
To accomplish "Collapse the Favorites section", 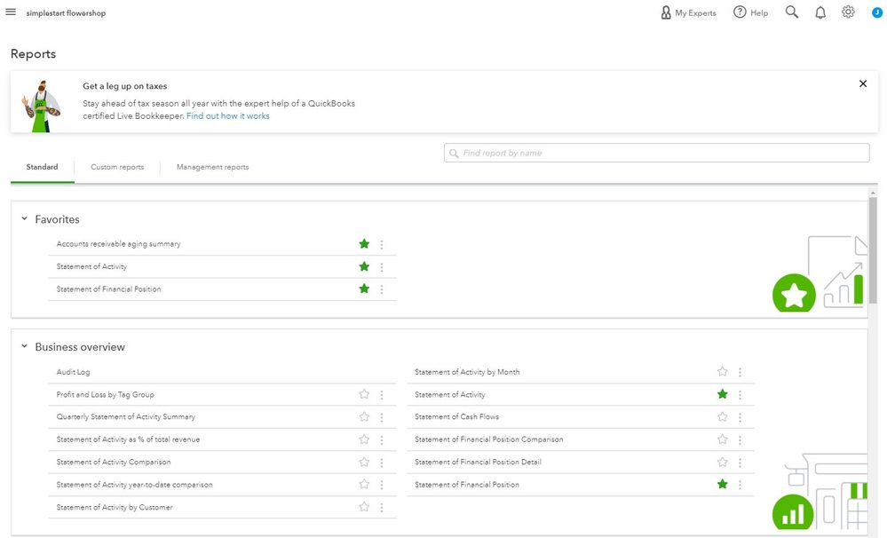I will click(x=24, y=218).
